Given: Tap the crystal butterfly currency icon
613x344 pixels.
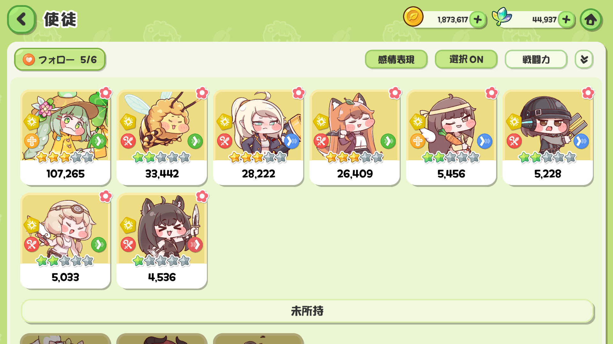Looking at the screenshot, I should point(502,17).
